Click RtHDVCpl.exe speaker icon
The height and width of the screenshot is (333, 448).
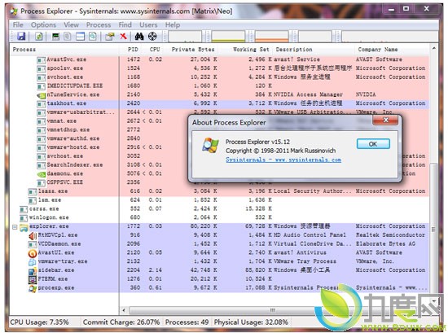33,235
